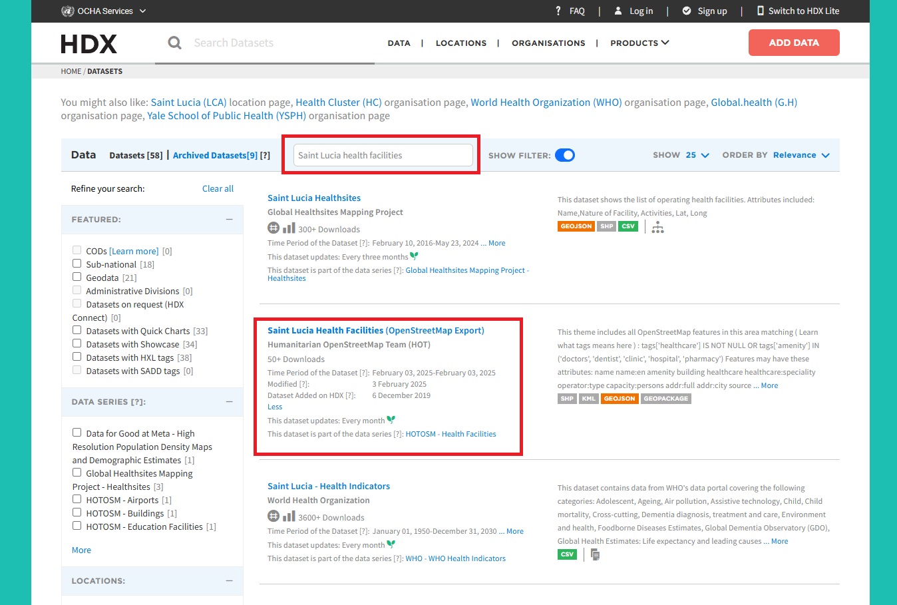Collapse the Data Series filter section
This screenshot has width=897, height=605.
(x=230, y=401)
